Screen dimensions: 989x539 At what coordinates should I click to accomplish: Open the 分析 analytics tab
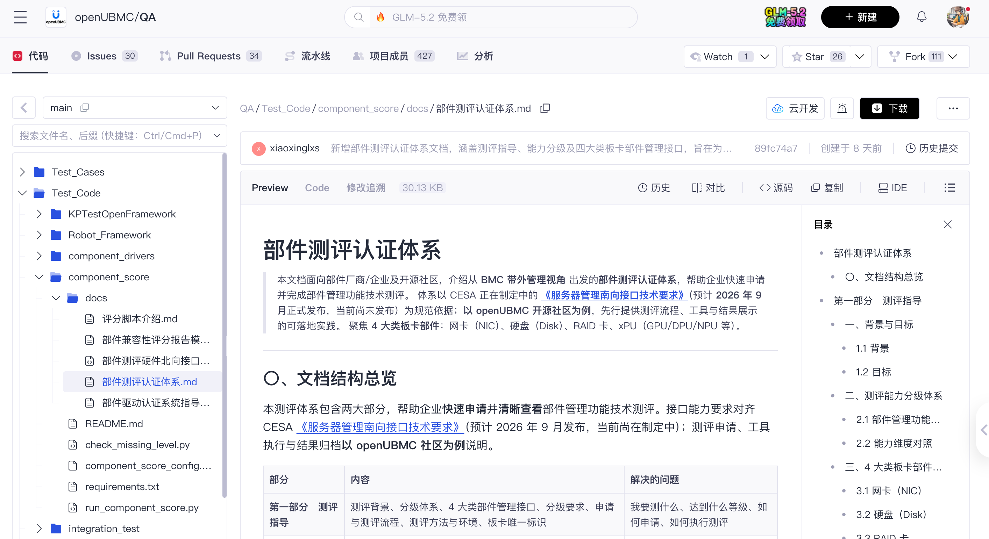(475, 56)
